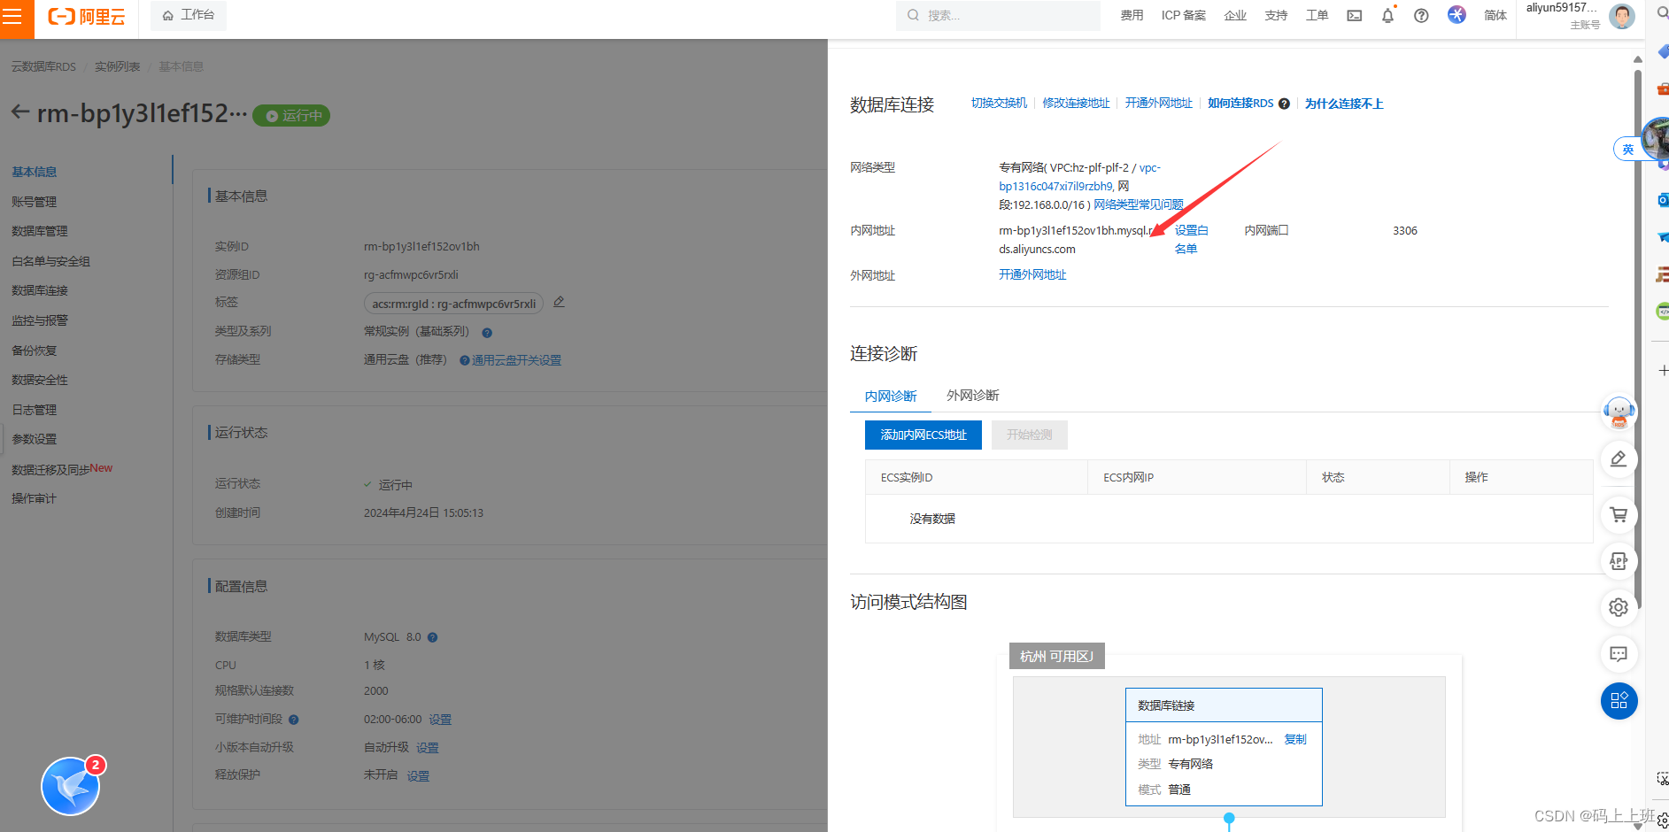1669x832 pixels.
Task: Open the 工作台 workbench button
Action: (x=189, y=15)
